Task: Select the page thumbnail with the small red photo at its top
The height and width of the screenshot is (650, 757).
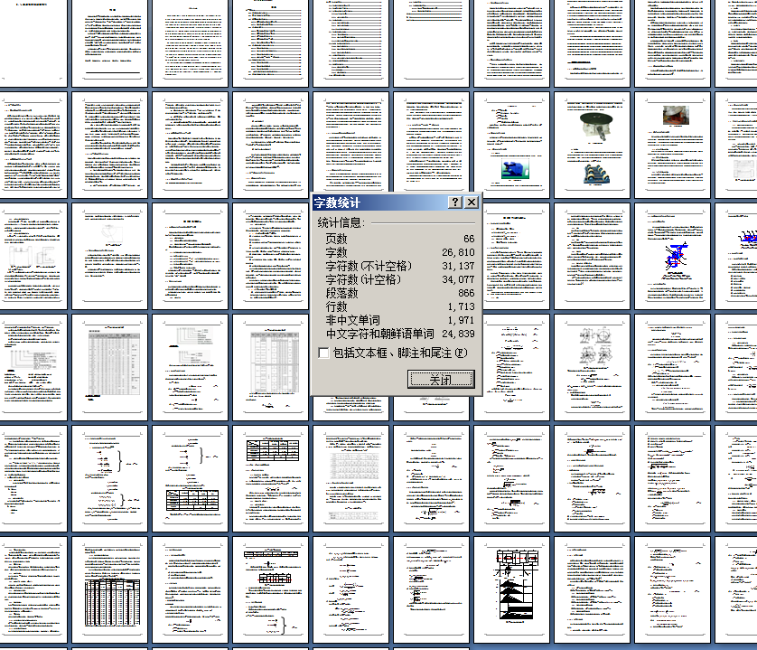Action: (672, 145)
